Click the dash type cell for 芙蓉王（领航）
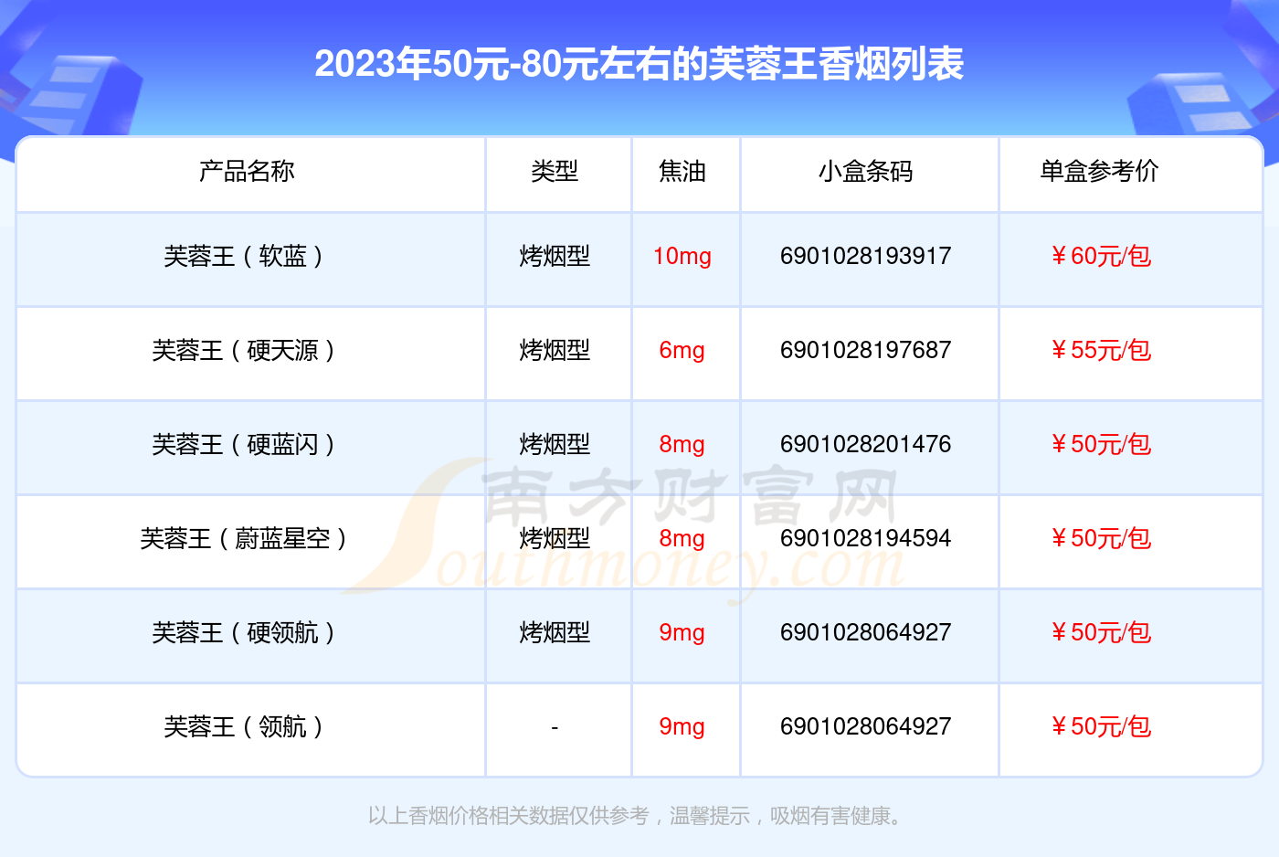This screenshot has width=1279, height=857. click(x=555, y=727)
